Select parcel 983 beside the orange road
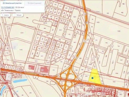The width and height of the screenshot is (129, 97). tap(80, 58)
